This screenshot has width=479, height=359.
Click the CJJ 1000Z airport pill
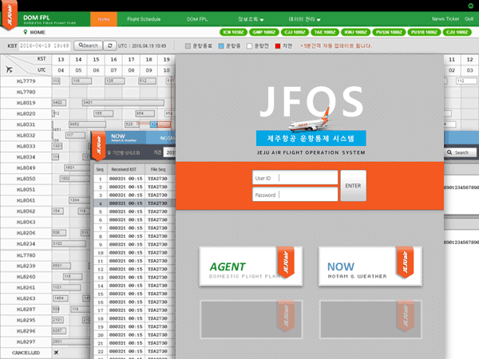[295, 32]
